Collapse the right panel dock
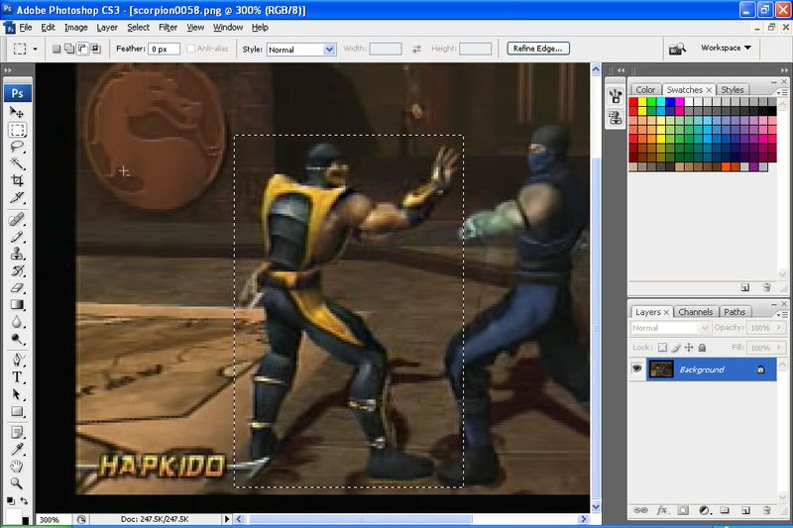Screen dimensions: 793x528 784,70
